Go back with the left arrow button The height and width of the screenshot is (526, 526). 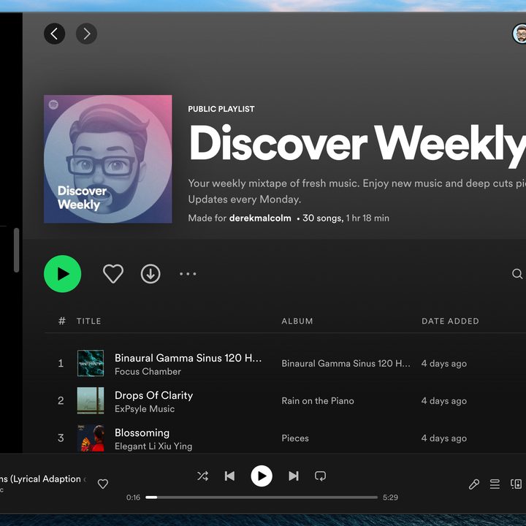point(54,34)
